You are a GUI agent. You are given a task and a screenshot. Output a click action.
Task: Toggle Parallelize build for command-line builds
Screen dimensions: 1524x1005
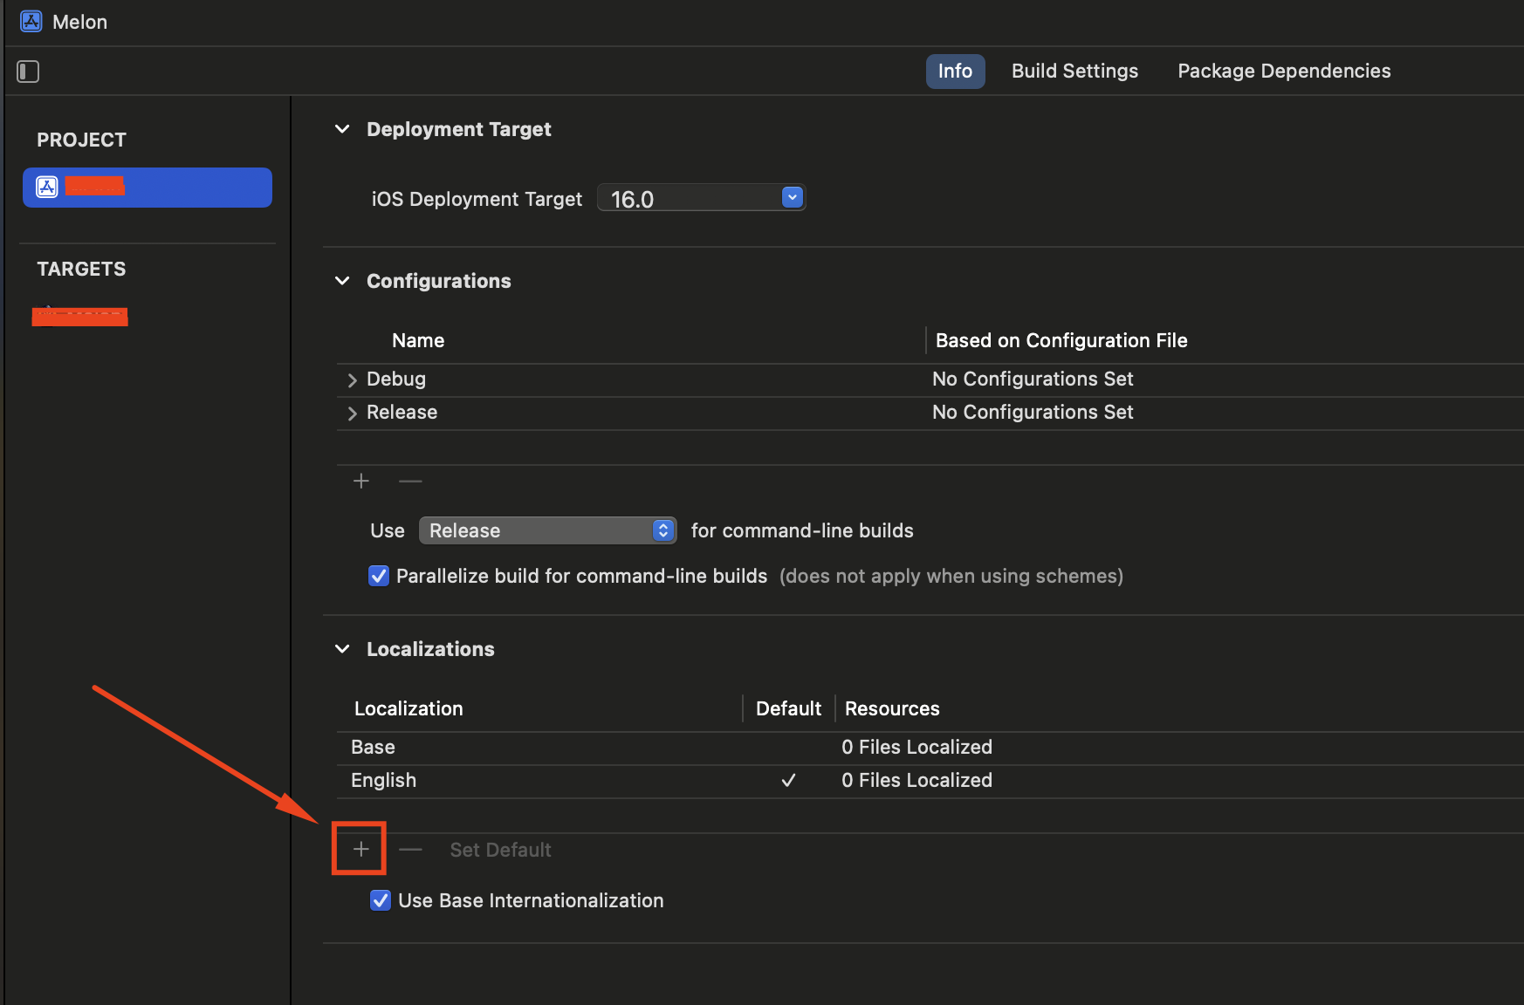pos(379,576)
